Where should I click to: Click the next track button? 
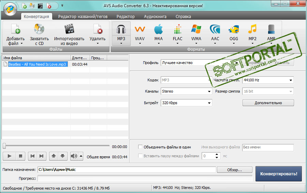pos(42,156)
